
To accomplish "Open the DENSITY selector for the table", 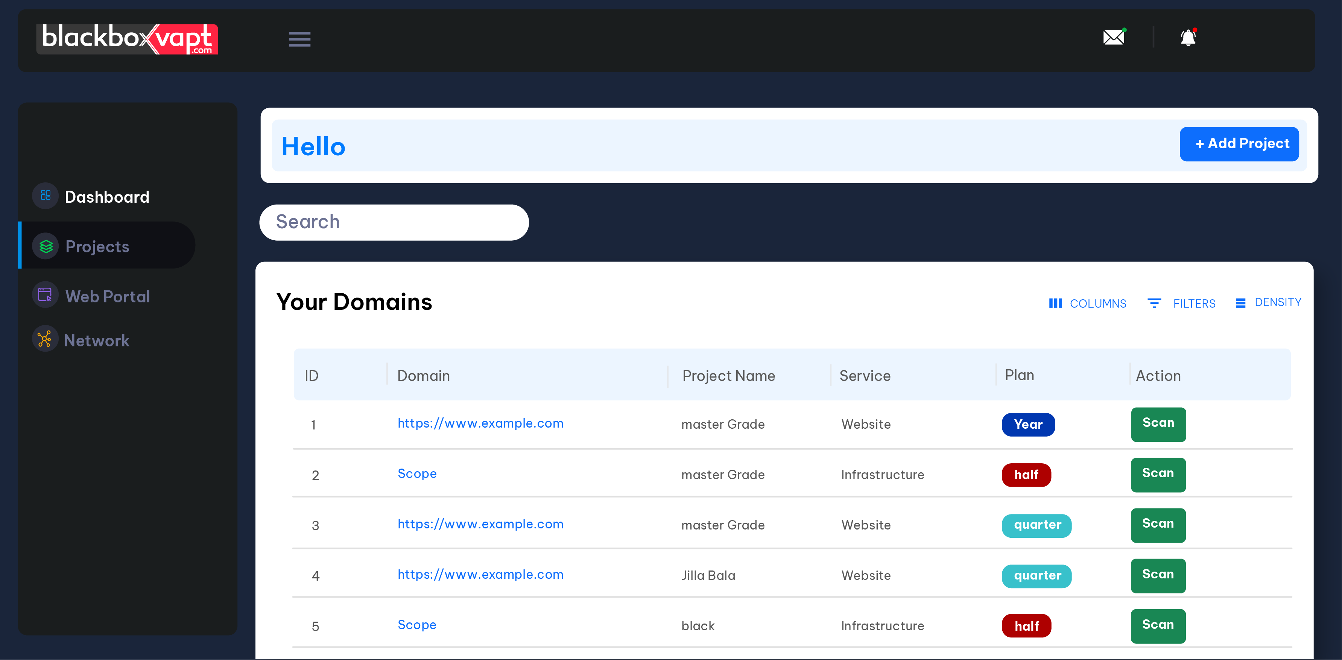I will click(1268, 302).
